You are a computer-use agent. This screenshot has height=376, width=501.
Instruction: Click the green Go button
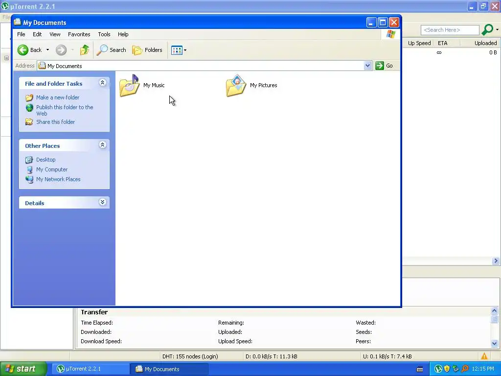coord(385,66)
